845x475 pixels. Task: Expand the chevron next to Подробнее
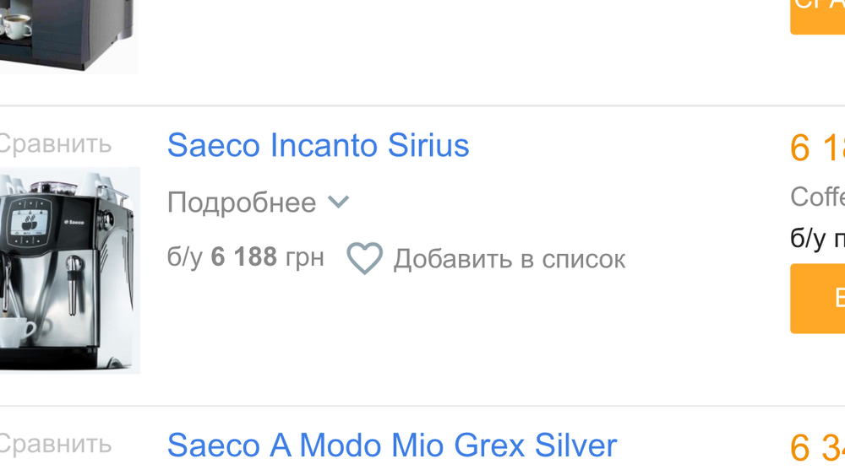click(x=338, y=202)
